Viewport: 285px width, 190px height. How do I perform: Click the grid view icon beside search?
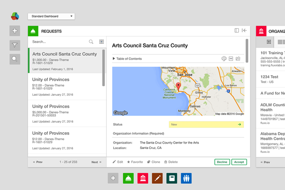tap(102, 42)
